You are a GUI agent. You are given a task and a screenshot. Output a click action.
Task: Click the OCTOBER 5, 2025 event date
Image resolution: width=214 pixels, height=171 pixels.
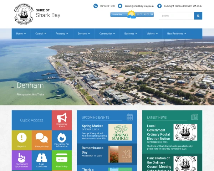click(90, 129)
